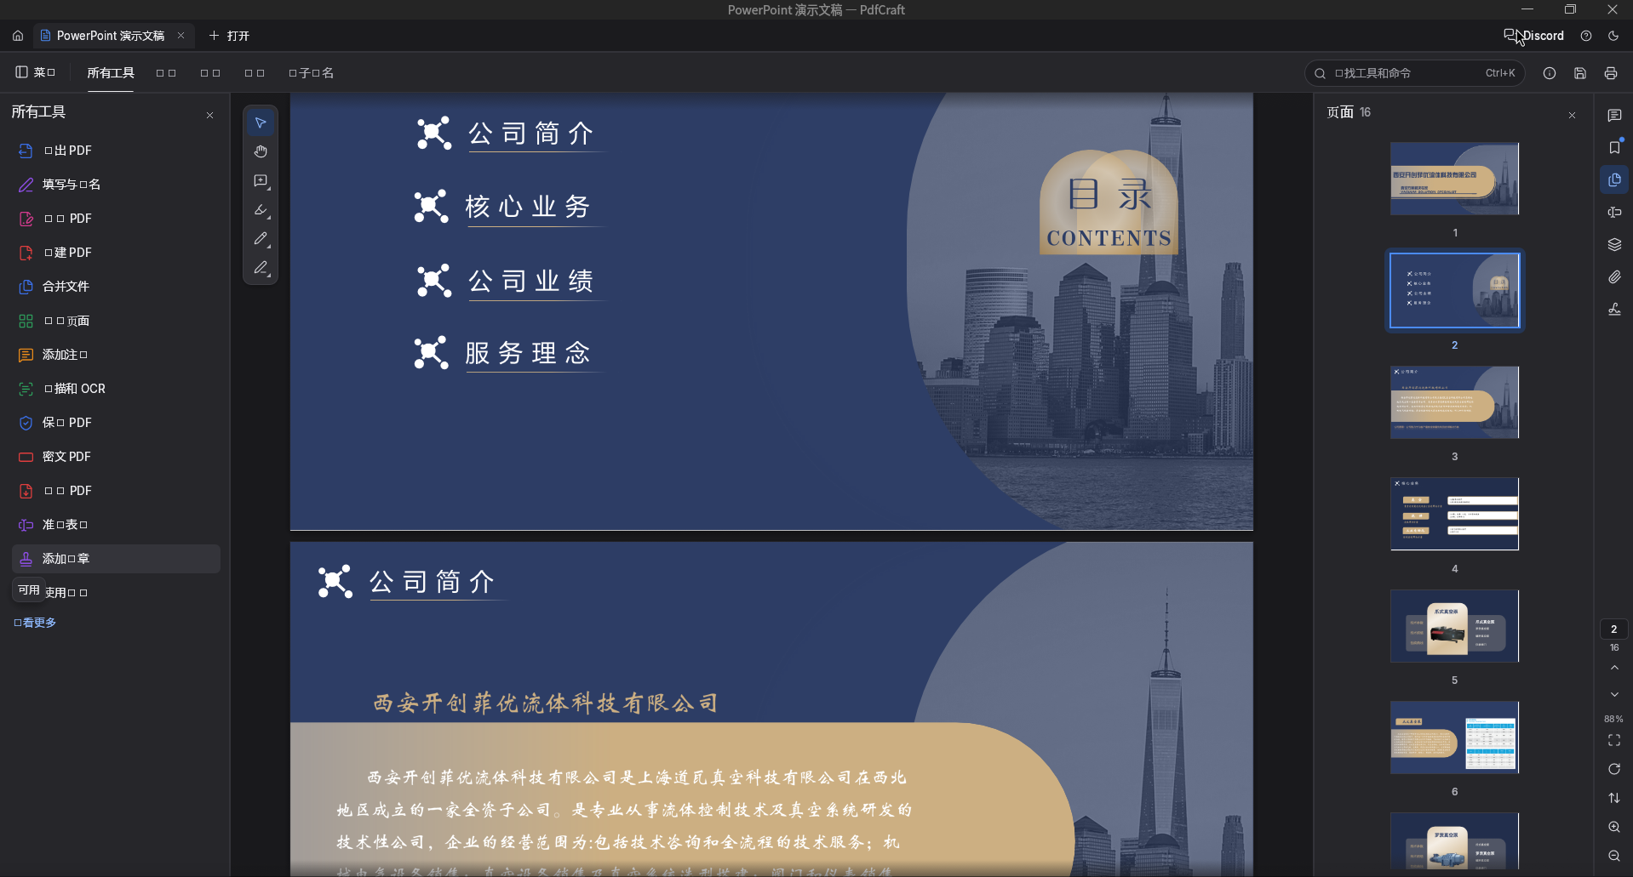Viewport: 1633px width, 877px height.
Task: Click the 打开 new file button
Action: coord(229,36)
